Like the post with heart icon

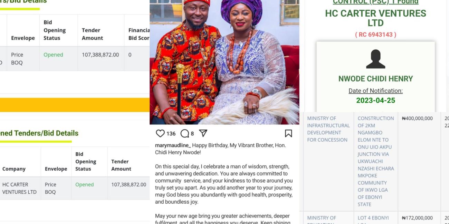pyautogui.click(x=160, y=133)
